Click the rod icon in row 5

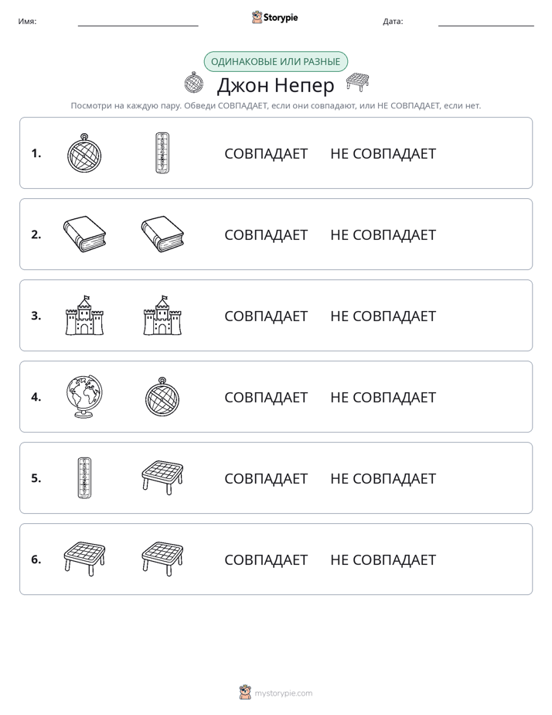tap(84, 477)
